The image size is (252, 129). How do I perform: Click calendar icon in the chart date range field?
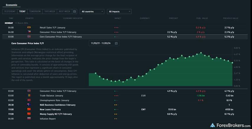tap(116, 43)
